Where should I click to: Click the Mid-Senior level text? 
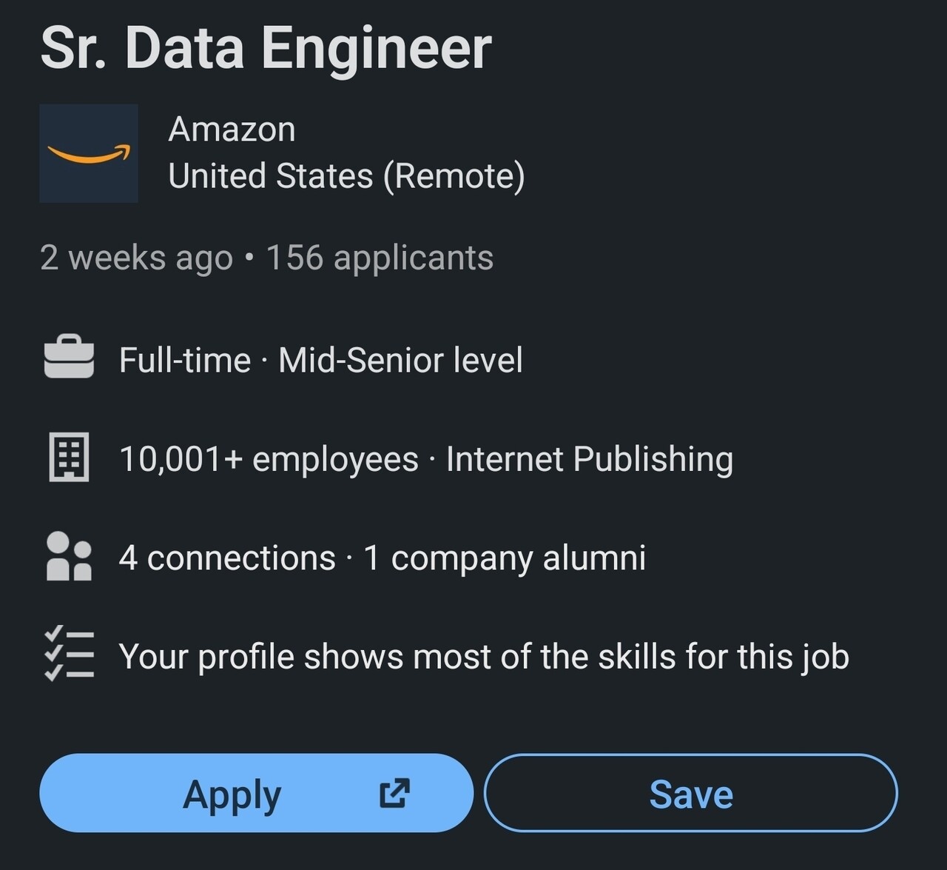[400, 361]
